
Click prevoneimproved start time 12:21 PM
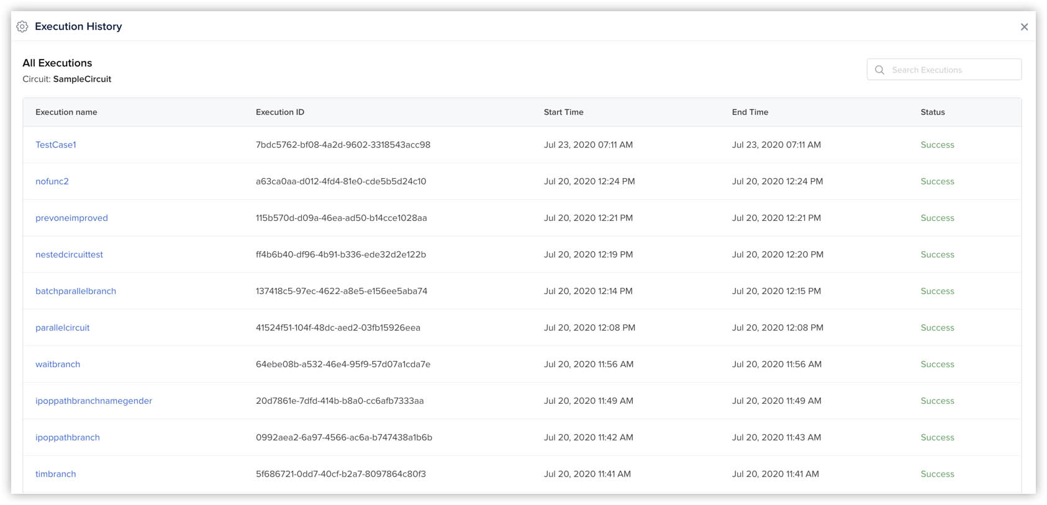tap(588, 218)
